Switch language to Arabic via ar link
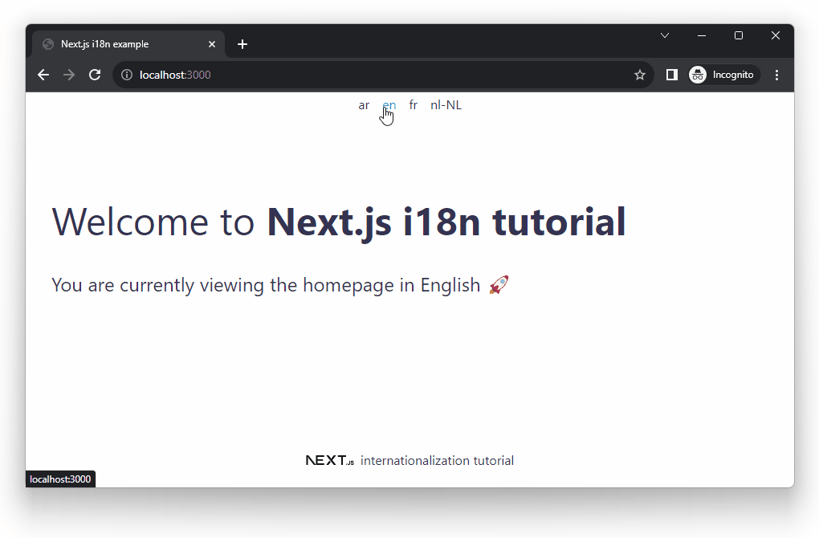Image resolution: width=819 pixels, height=538 pixels. [364, 105]
